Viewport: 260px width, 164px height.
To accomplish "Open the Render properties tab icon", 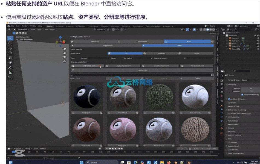I will tap(222, 80).
